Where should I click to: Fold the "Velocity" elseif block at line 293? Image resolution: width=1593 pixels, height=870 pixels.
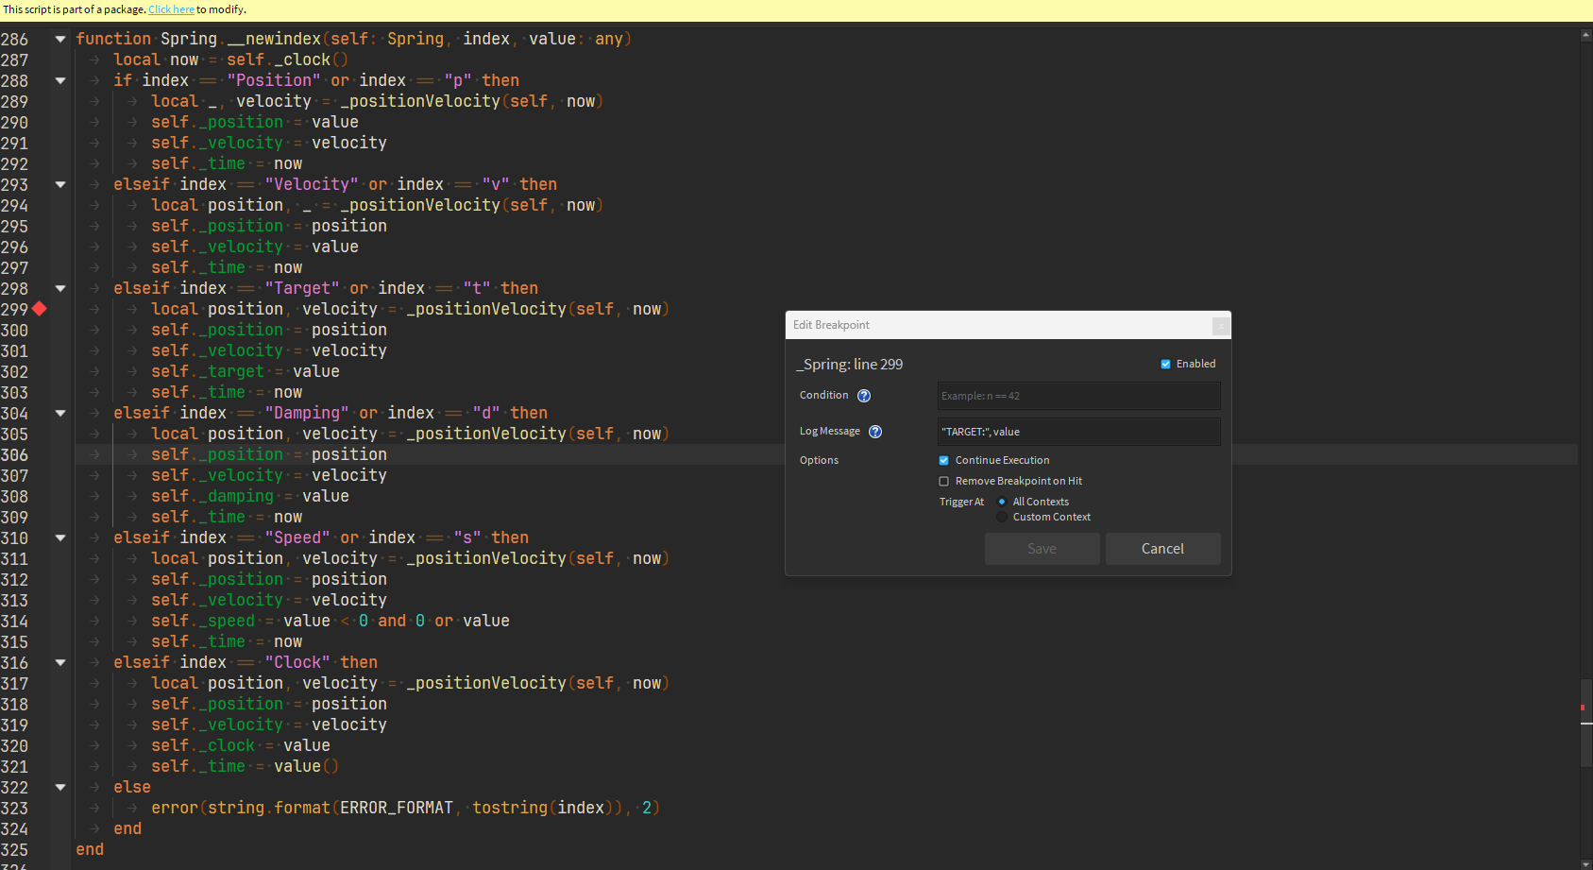(60, 185)
